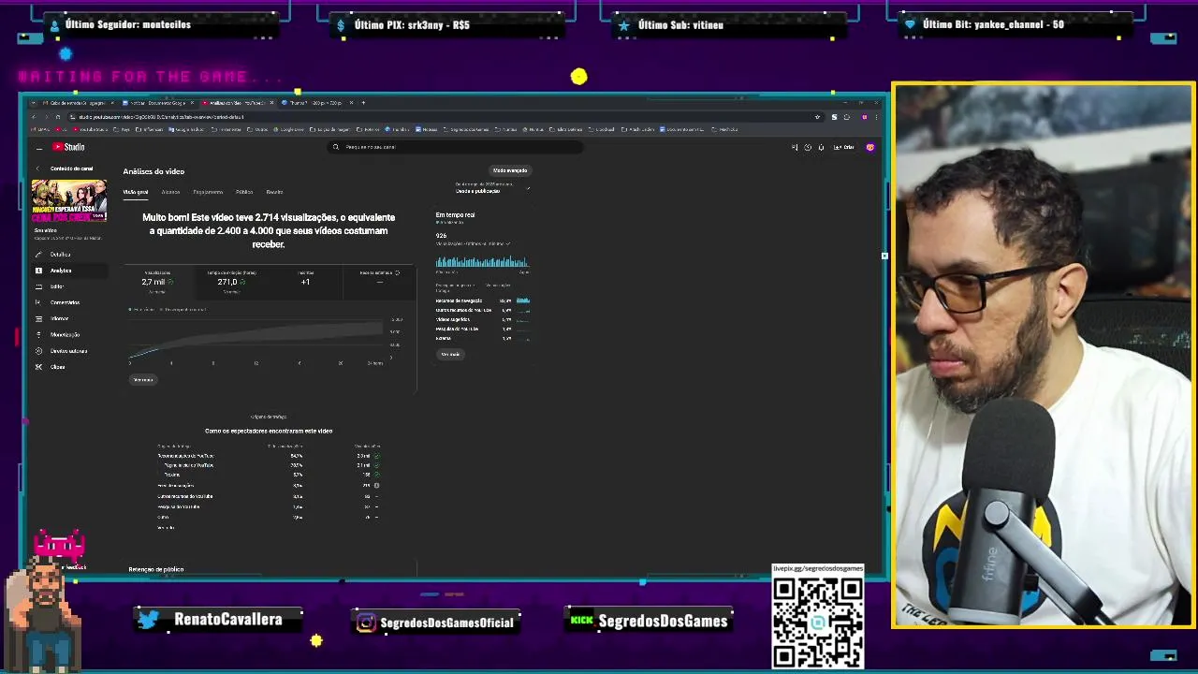This screenshot has width=1198, height=674.
Task: Open the YouTube Studio hamburger menu
Action: click(x=38, y=147)
